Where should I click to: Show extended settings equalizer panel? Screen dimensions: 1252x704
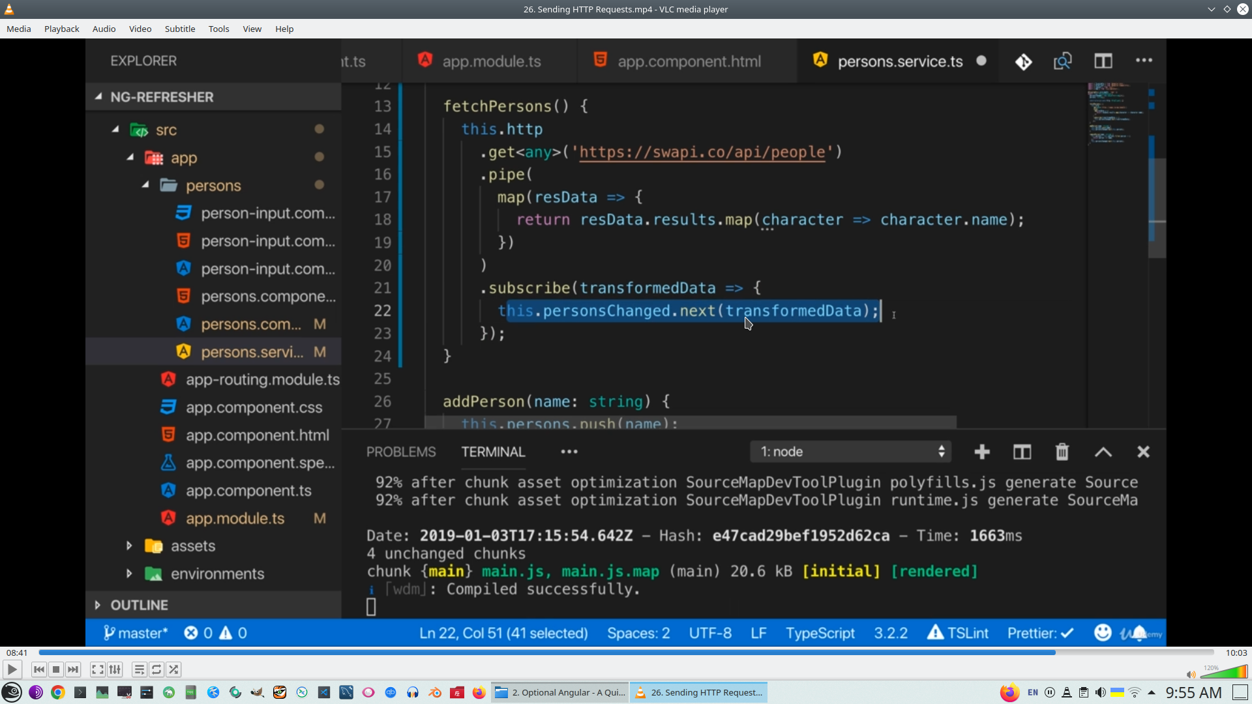tap(115, 669)
